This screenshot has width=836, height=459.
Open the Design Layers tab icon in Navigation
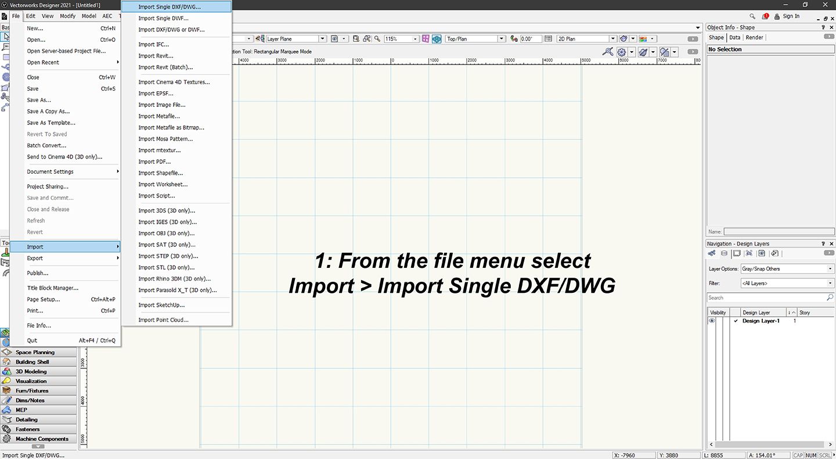coord(724,253)
